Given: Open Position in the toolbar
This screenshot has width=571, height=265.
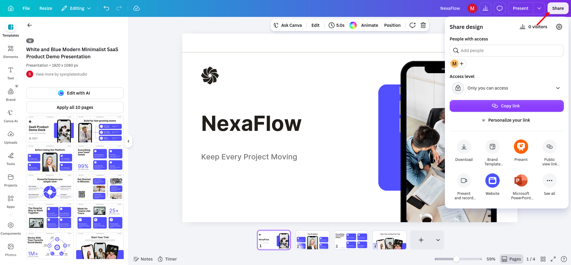Looking at the screenshot, I should [392, 25].
